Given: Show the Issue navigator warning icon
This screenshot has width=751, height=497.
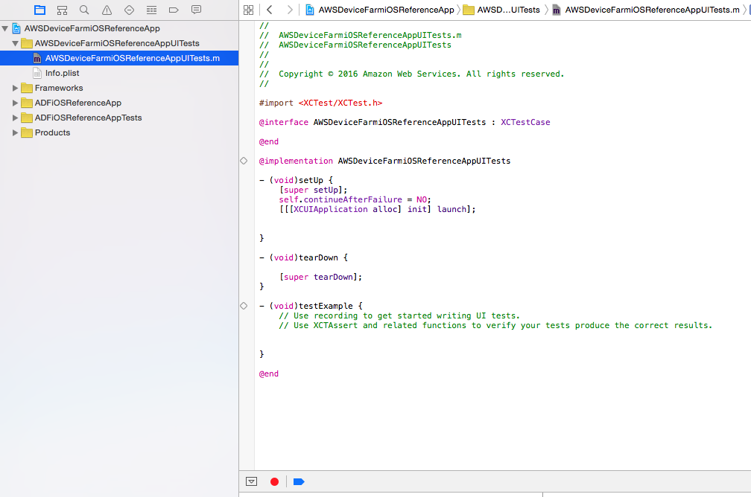Looking at the screenshot, I should tap(107, 10).
